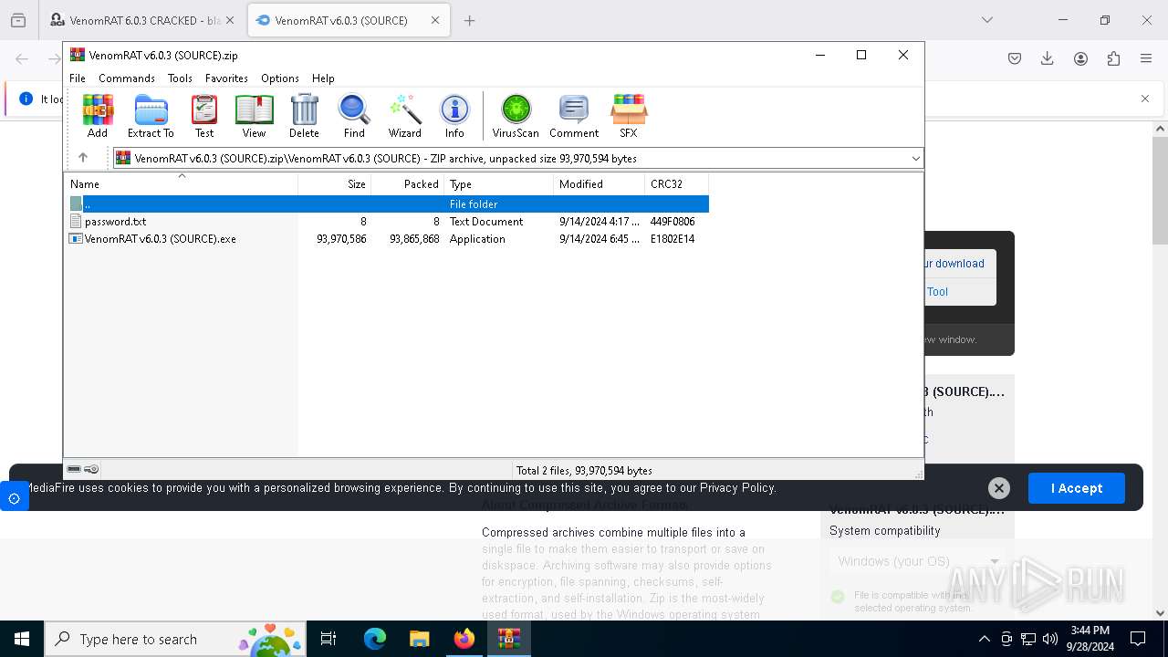Switch to VenomRAT 6.0.3 CRACKED tab
1168x657 pixels.
[142, 20]
